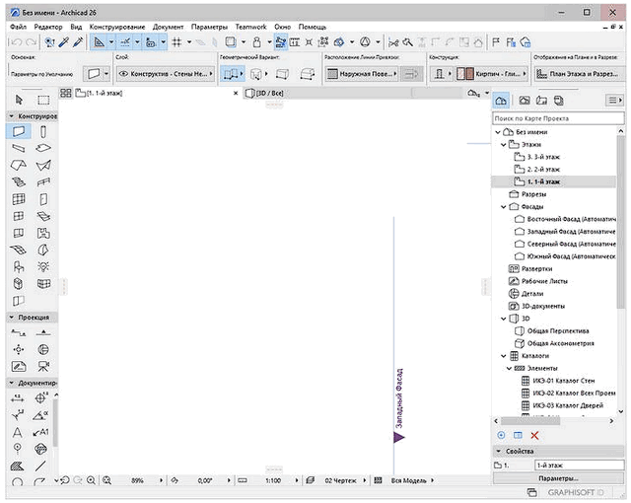
Task: Open the Редактор menu
Action: coord(48,27)
